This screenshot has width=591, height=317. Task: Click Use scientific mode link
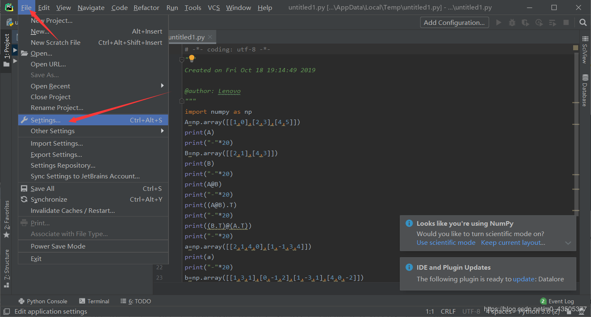pos(446,242)
